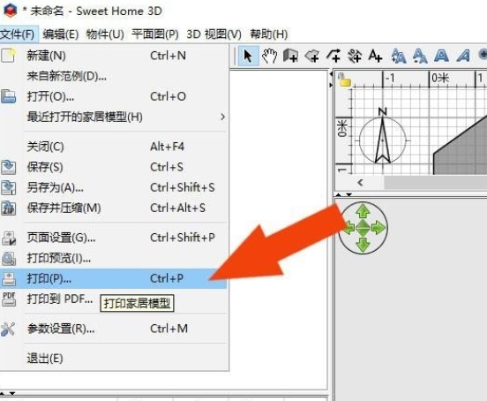Click the save-as icon beside 另存为(A)

pyautogui.click(x=9, y=187)
